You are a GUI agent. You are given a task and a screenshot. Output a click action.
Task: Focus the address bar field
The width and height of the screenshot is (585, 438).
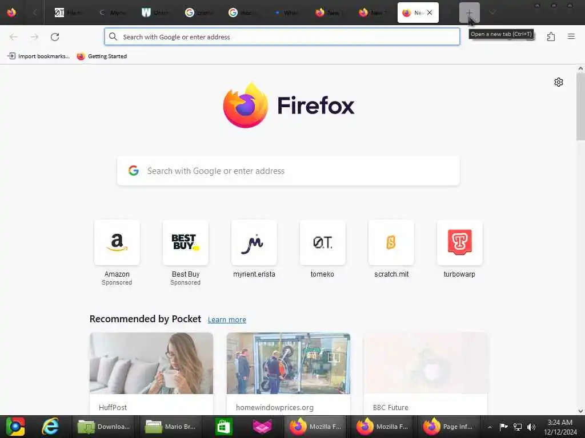282,36
